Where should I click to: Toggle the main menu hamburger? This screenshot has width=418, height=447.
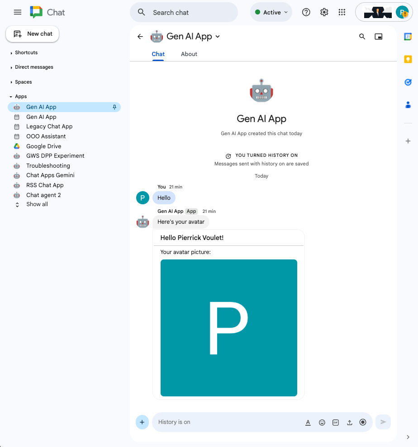coord(18,12)
